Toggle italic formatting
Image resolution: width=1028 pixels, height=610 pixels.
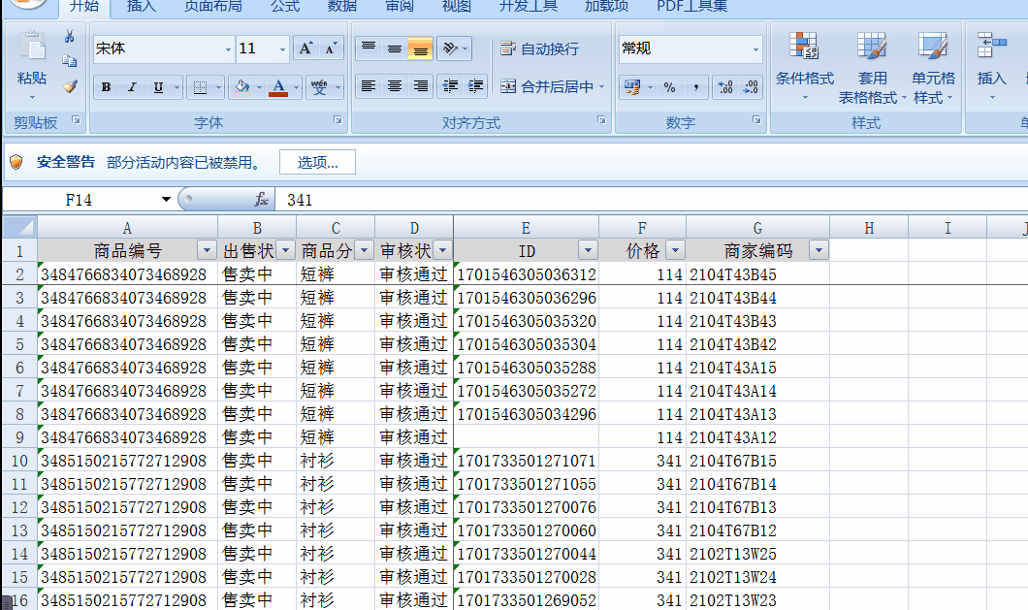(131, 87)
